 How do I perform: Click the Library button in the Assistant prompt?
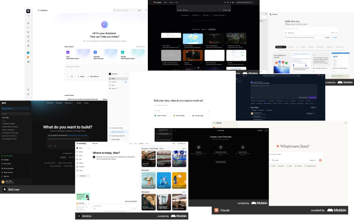pyautogui.click(x=81, y=77)
